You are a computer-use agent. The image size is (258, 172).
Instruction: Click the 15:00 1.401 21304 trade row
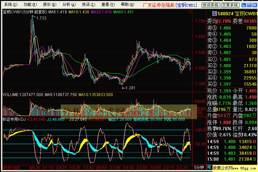pyautogui.click(x=231, y=159)
